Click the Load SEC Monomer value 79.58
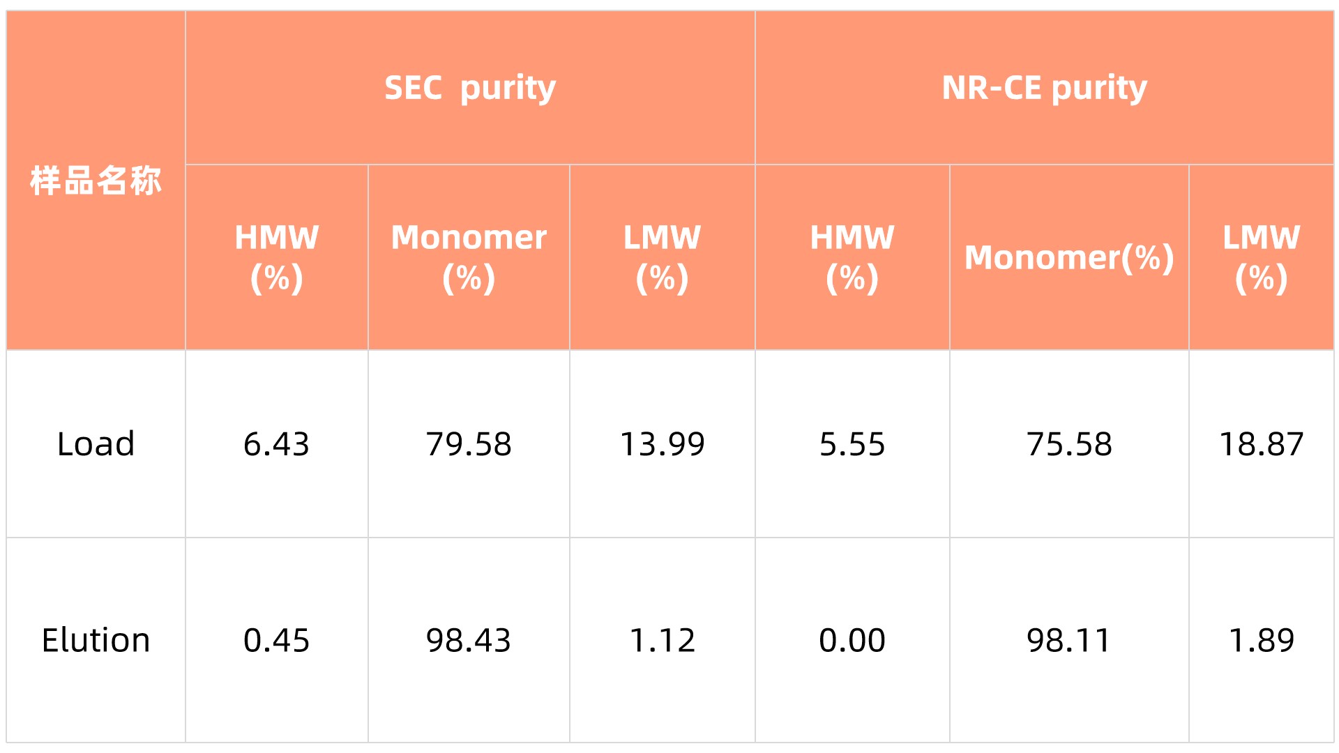Viewport: 1339px width, 753px height. [x=469, y=444]
